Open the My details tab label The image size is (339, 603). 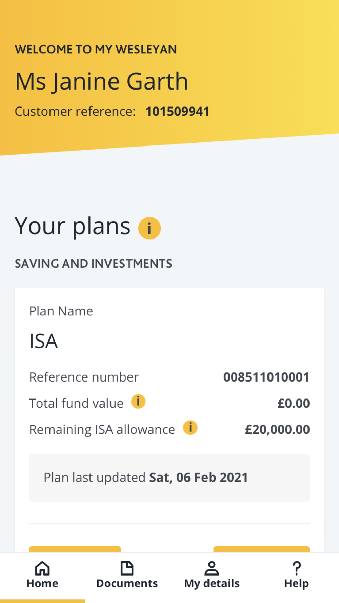point(212,584)
